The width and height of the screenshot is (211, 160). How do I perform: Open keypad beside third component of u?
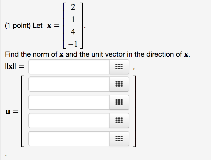point(119,121)
